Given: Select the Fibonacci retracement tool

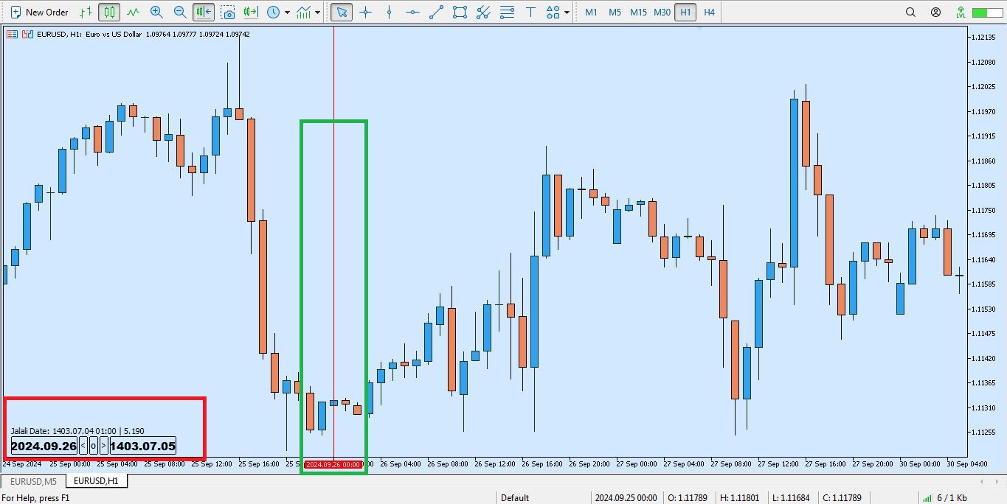Looking at the screenshot, I should 507,12.
